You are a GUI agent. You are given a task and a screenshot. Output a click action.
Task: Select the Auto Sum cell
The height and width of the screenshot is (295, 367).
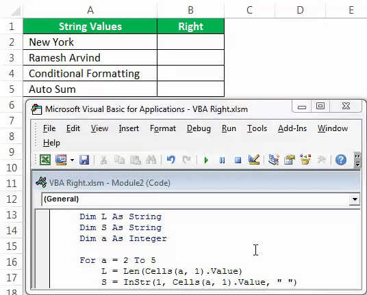coord(90,89)
